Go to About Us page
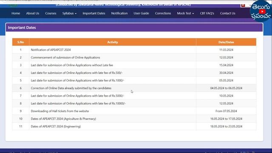This screenshot has width=272, height=153. pyautogui.click(x=33, y=13)
